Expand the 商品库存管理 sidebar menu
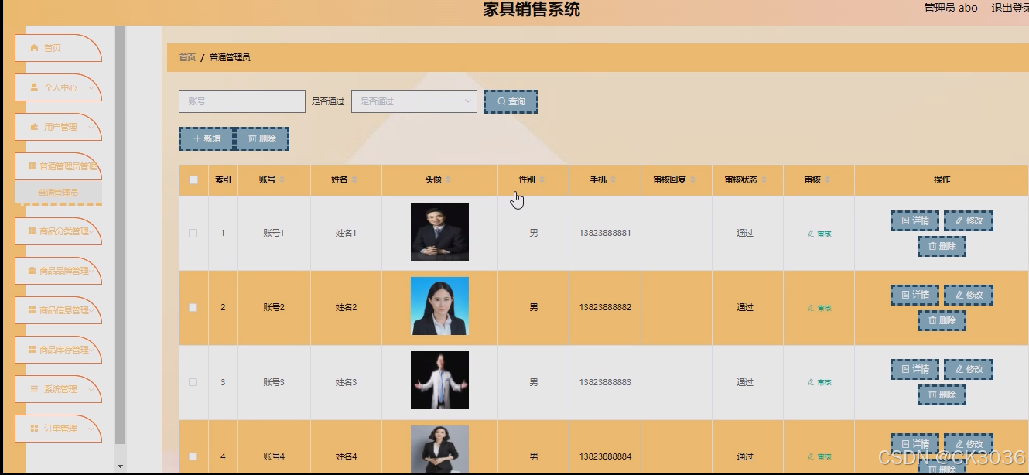This screenshot has width=1029, height=475. pyautogui.click(x=58, y=350)
